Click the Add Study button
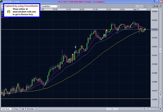Image resolution: width=163 pixels, height=112 pixels. point(6,109)
